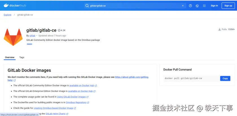Screen dimensions: 237x116
Task: Click the repository description about Omnibus package
Action: 63,40
